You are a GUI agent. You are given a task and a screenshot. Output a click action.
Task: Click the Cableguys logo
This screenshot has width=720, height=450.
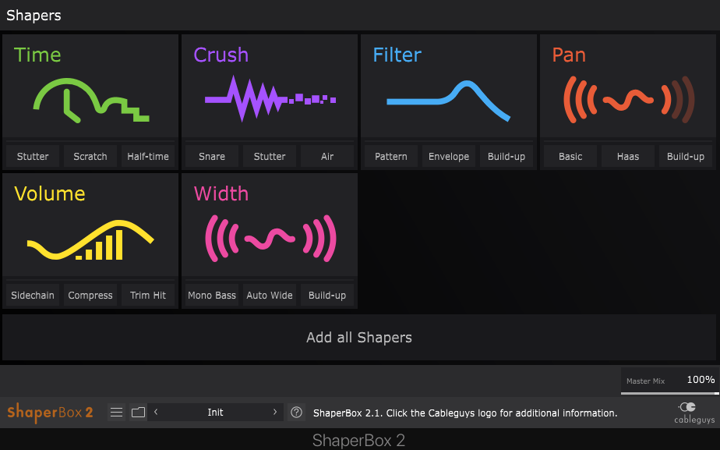pos(694,413)
